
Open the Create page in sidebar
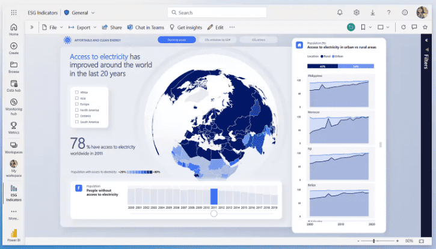point(14,48)
